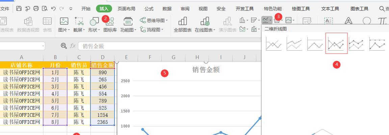Click the Redo arrow icon
Image resolution: width=389 pixels, height=135 pixels.
click(62, 9)
